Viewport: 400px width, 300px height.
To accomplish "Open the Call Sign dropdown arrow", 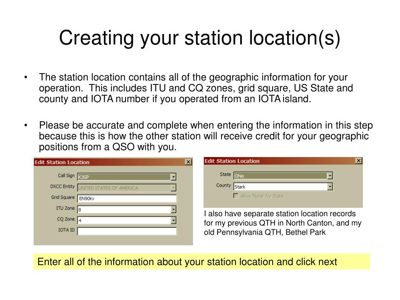I will point(173,177).
